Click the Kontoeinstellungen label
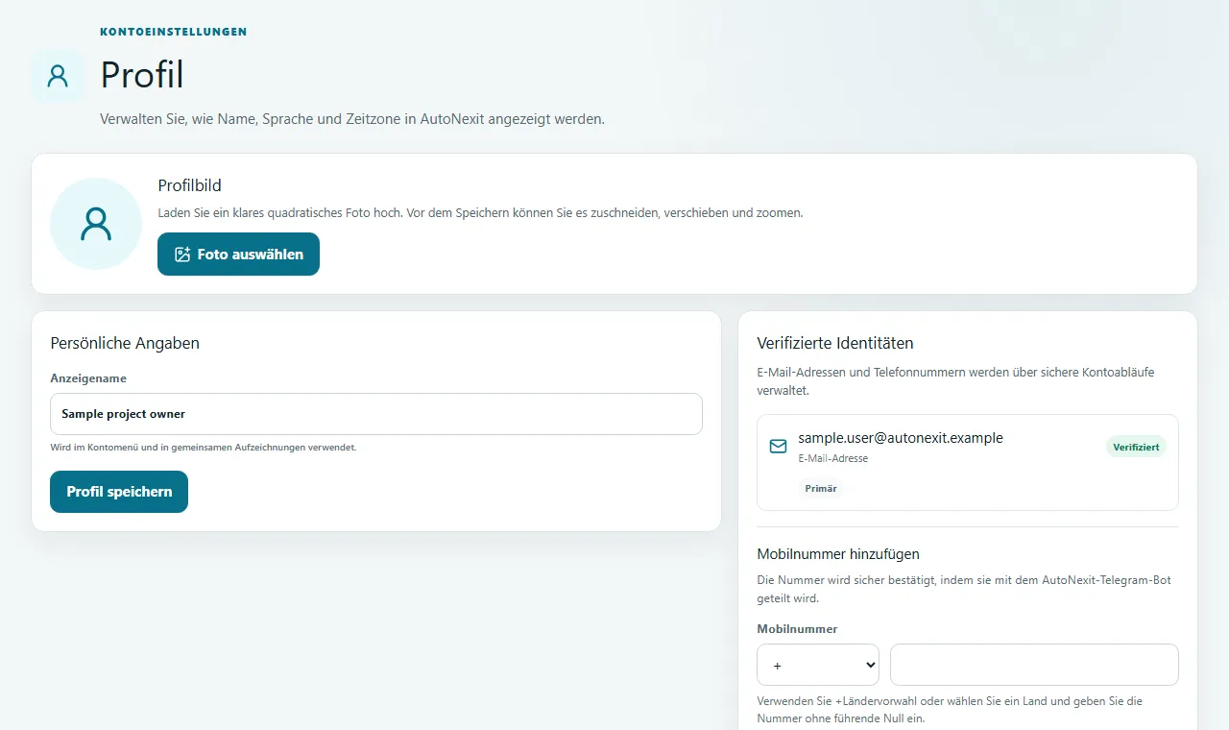1229x730 pixels. pos(174,32)
